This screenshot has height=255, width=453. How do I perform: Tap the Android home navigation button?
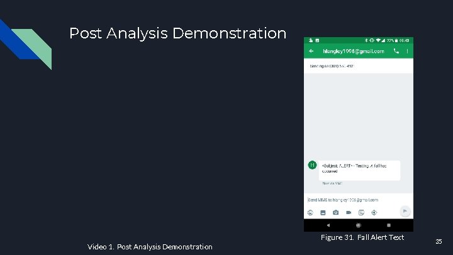click(x=359, y=225)
